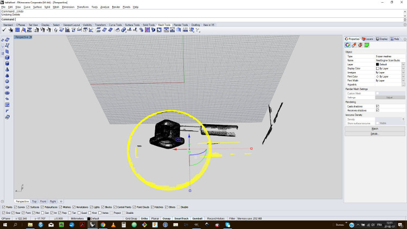Open the green decal properties icon
Image resolution: width=407 pixels, height=229 pixels.
point(367,45)
